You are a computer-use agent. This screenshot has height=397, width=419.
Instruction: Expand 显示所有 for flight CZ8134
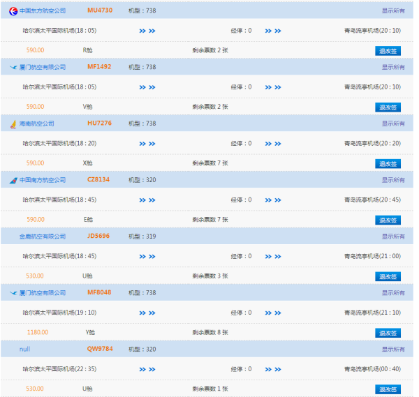coord(393,180)
